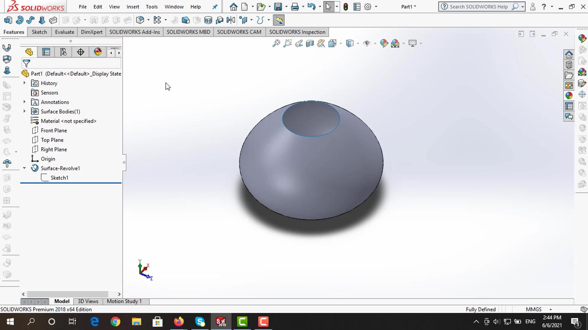Expand the History tree node
Viewport: 588px width, 330px height.
coord(24,83)
